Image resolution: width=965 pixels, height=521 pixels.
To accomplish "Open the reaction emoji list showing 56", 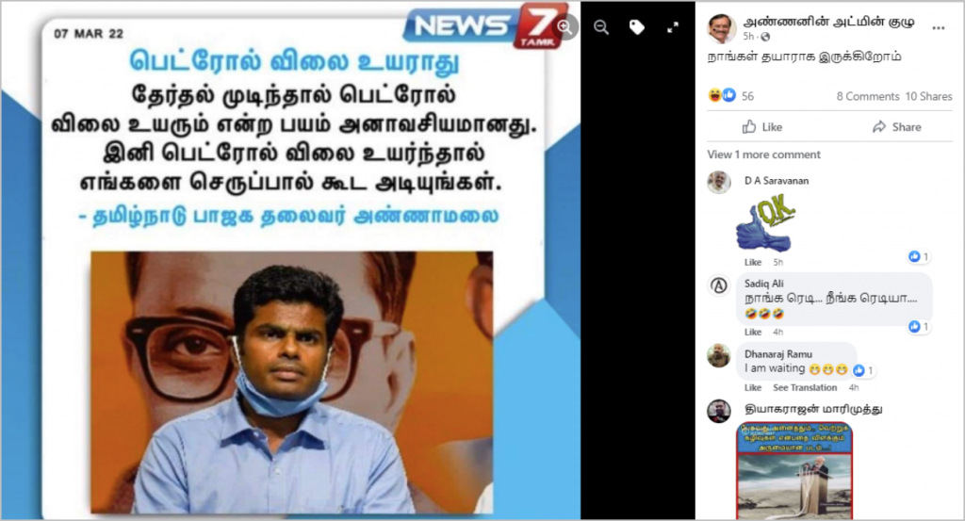I will 730,95.
